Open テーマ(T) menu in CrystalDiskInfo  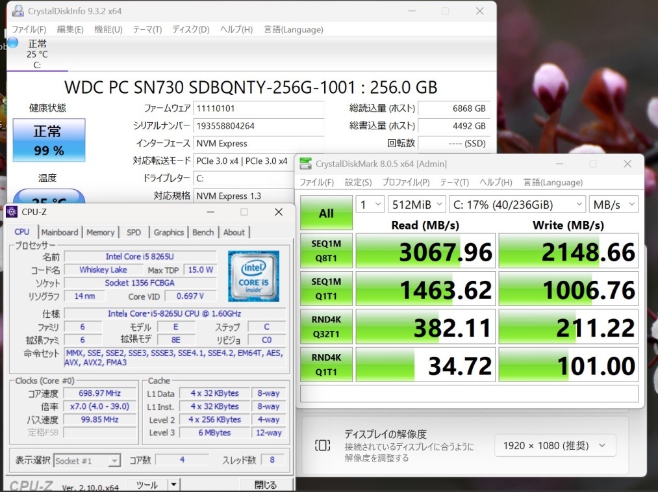[147, 29]
